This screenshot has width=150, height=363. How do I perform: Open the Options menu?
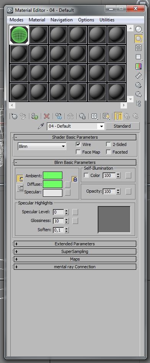coord(86,20)
